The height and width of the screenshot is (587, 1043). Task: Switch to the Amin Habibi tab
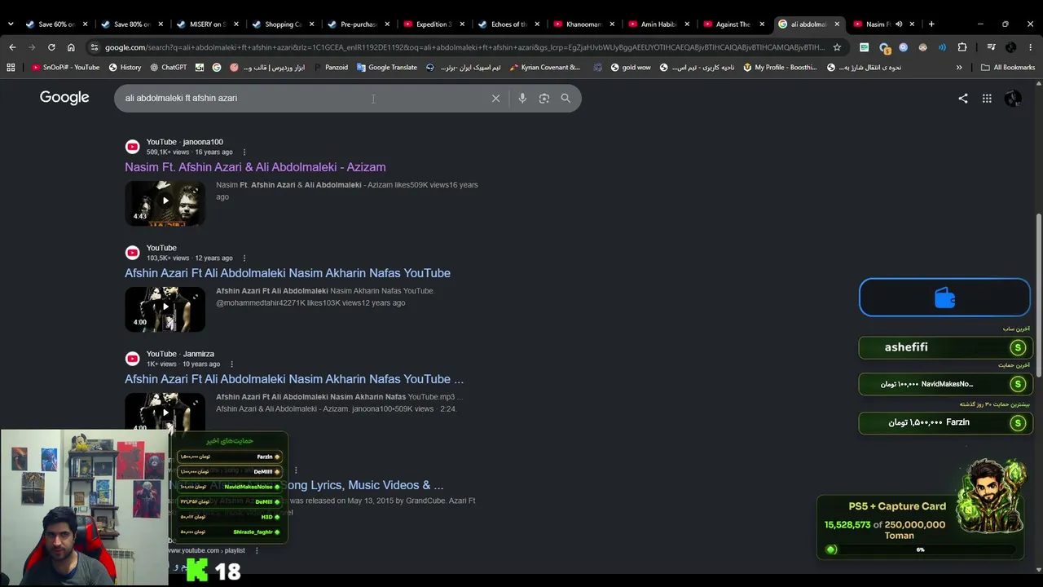coord(658,24)
